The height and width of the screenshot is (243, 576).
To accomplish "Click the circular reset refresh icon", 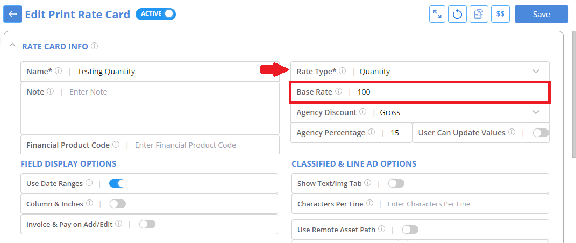I will click(457, 15).
